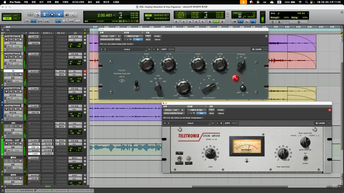Viewport: 344px width, 193px height.
Task: Open the Pultec factory preset dropdown
Action: point(133,36)
